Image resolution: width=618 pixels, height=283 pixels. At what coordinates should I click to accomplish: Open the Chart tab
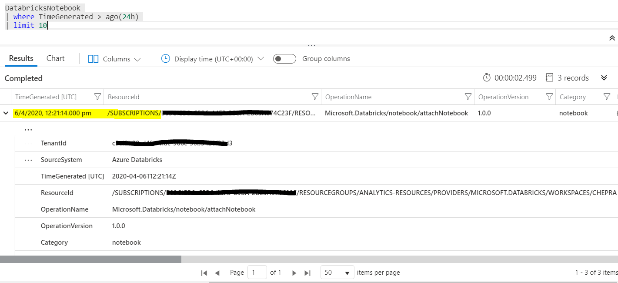55,58
